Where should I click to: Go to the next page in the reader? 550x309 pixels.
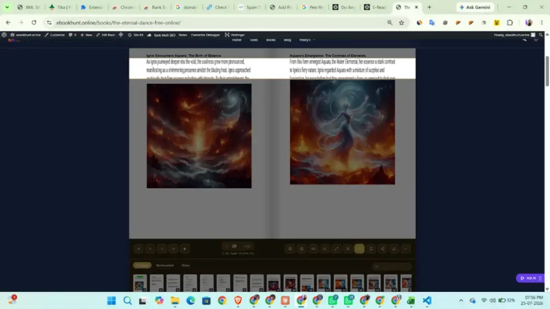pos(162,249)
